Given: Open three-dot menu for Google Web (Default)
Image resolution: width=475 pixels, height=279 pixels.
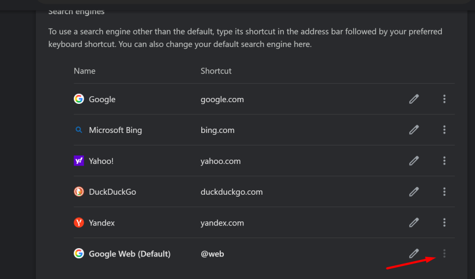Looking at the screenshot, I should (444, 253).
